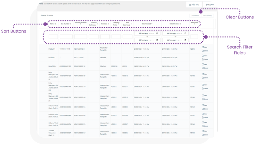Delete the first Product 1 row
Image resolution: width=255 pixels, height=146 pixels.
click(x=205, y=51)
